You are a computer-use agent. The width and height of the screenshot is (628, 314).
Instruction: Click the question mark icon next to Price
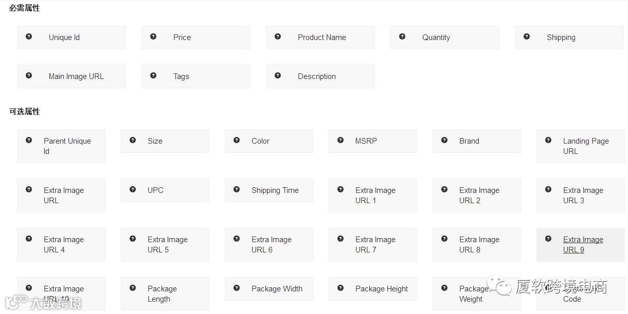click(153, 36)
